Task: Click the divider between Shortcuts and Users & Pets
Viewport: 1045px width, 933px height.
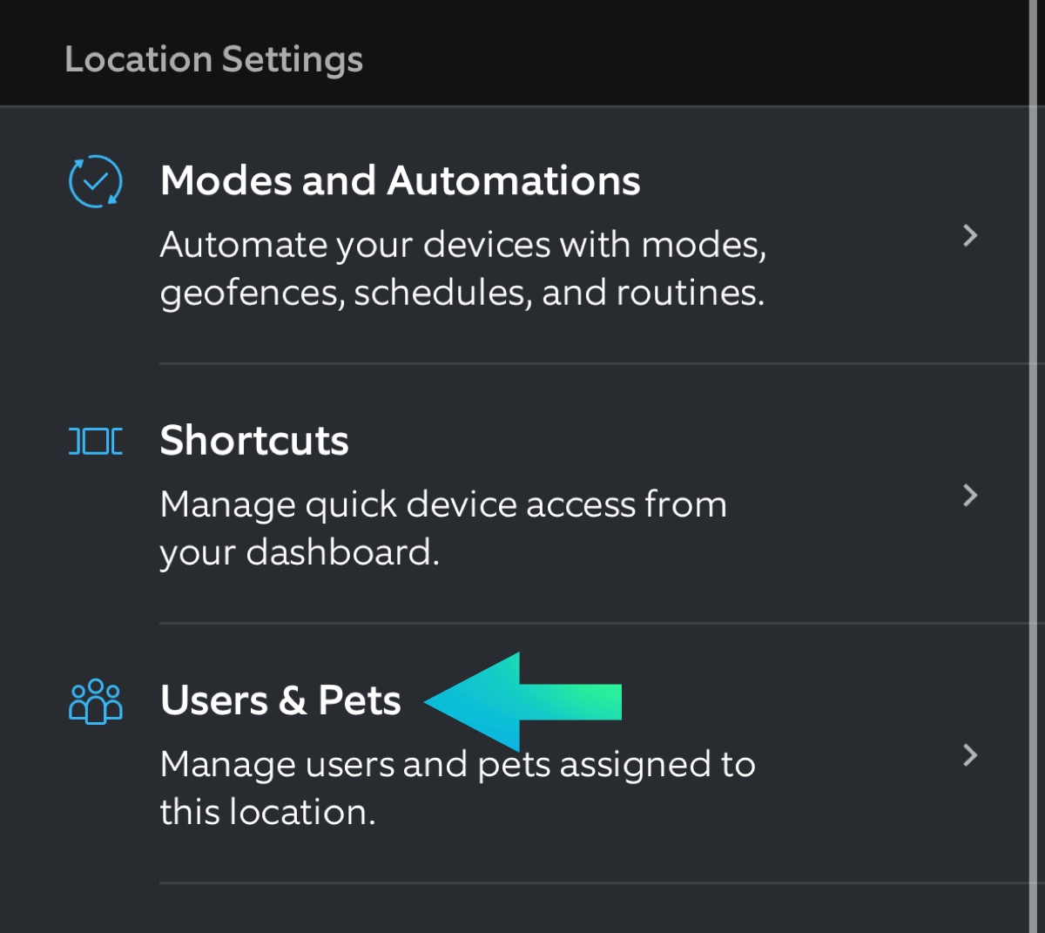Action: [x=592, y=623]
